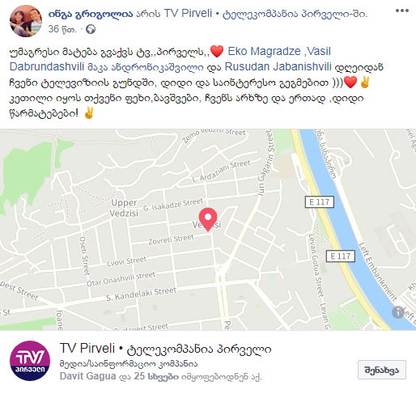Click Davit Gagua name link
This screenshot has height=394, width=416.
[87, 376]
